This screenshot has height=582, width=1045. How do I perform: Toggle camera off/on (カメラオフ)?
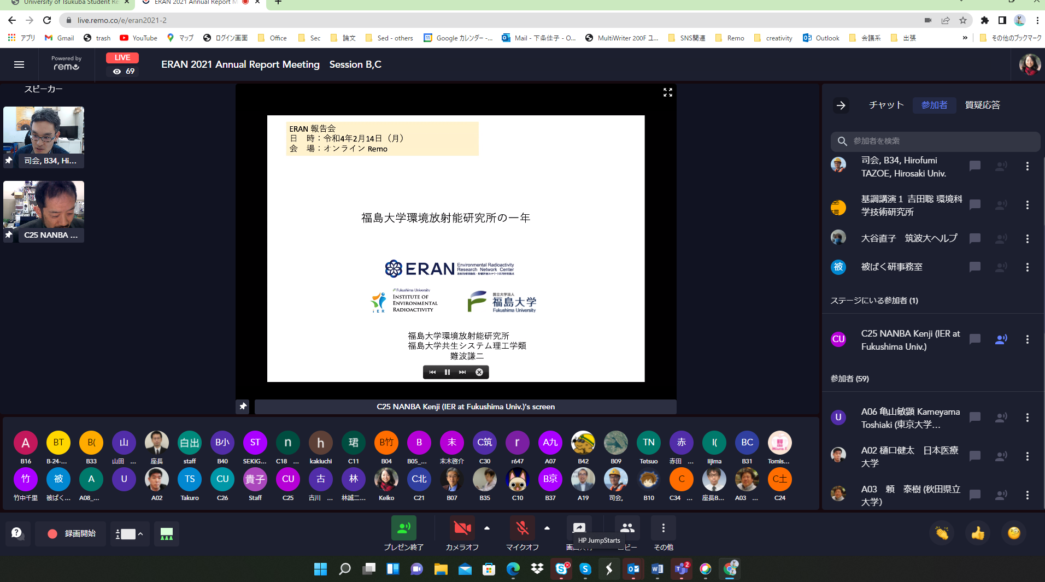[x=462, y=528]
